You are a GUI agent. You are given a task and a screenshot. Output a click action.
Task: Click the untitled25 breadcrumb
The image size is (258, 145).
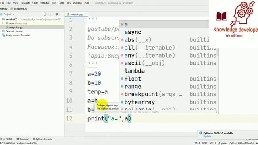pos(4,9)
